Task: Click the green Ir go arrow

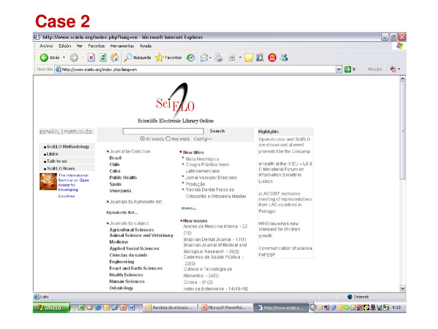Action: (x=347, y=69)
